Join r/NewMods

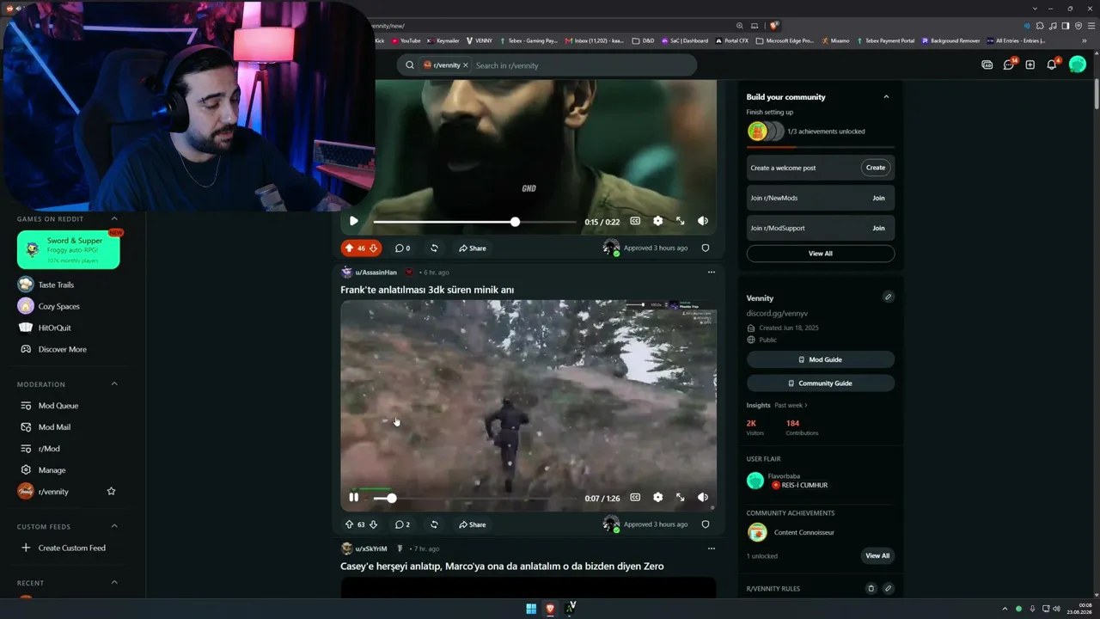click(878, 198)
